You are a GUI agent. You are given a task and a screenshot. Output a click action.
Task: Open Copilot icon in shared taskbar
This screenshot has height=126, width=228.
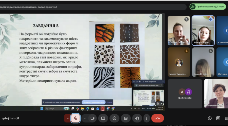pos(78,109)
